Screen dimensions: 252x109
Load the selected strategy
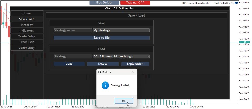pos(69,64)
